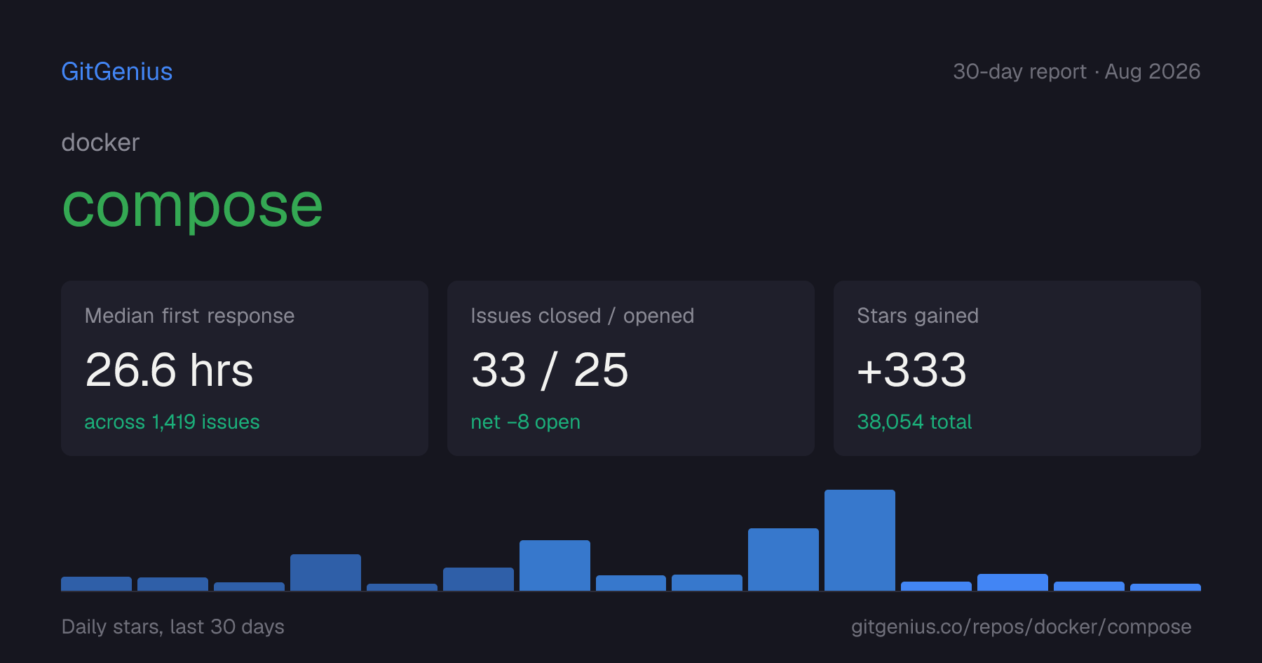Click "across 1,419 issues" subtext
The image size is (1262, 663).
[172, 422]
